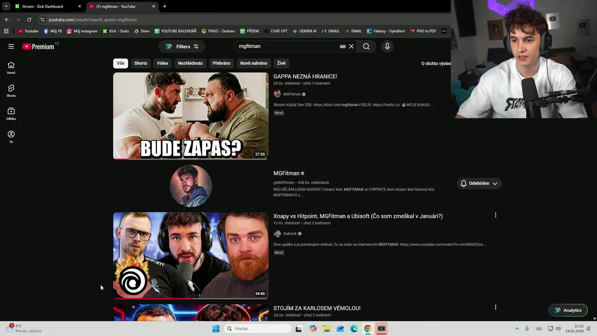Open the Můj instagram bookmark
Viewport: 597px width, 336px height.
pos(82,31)
